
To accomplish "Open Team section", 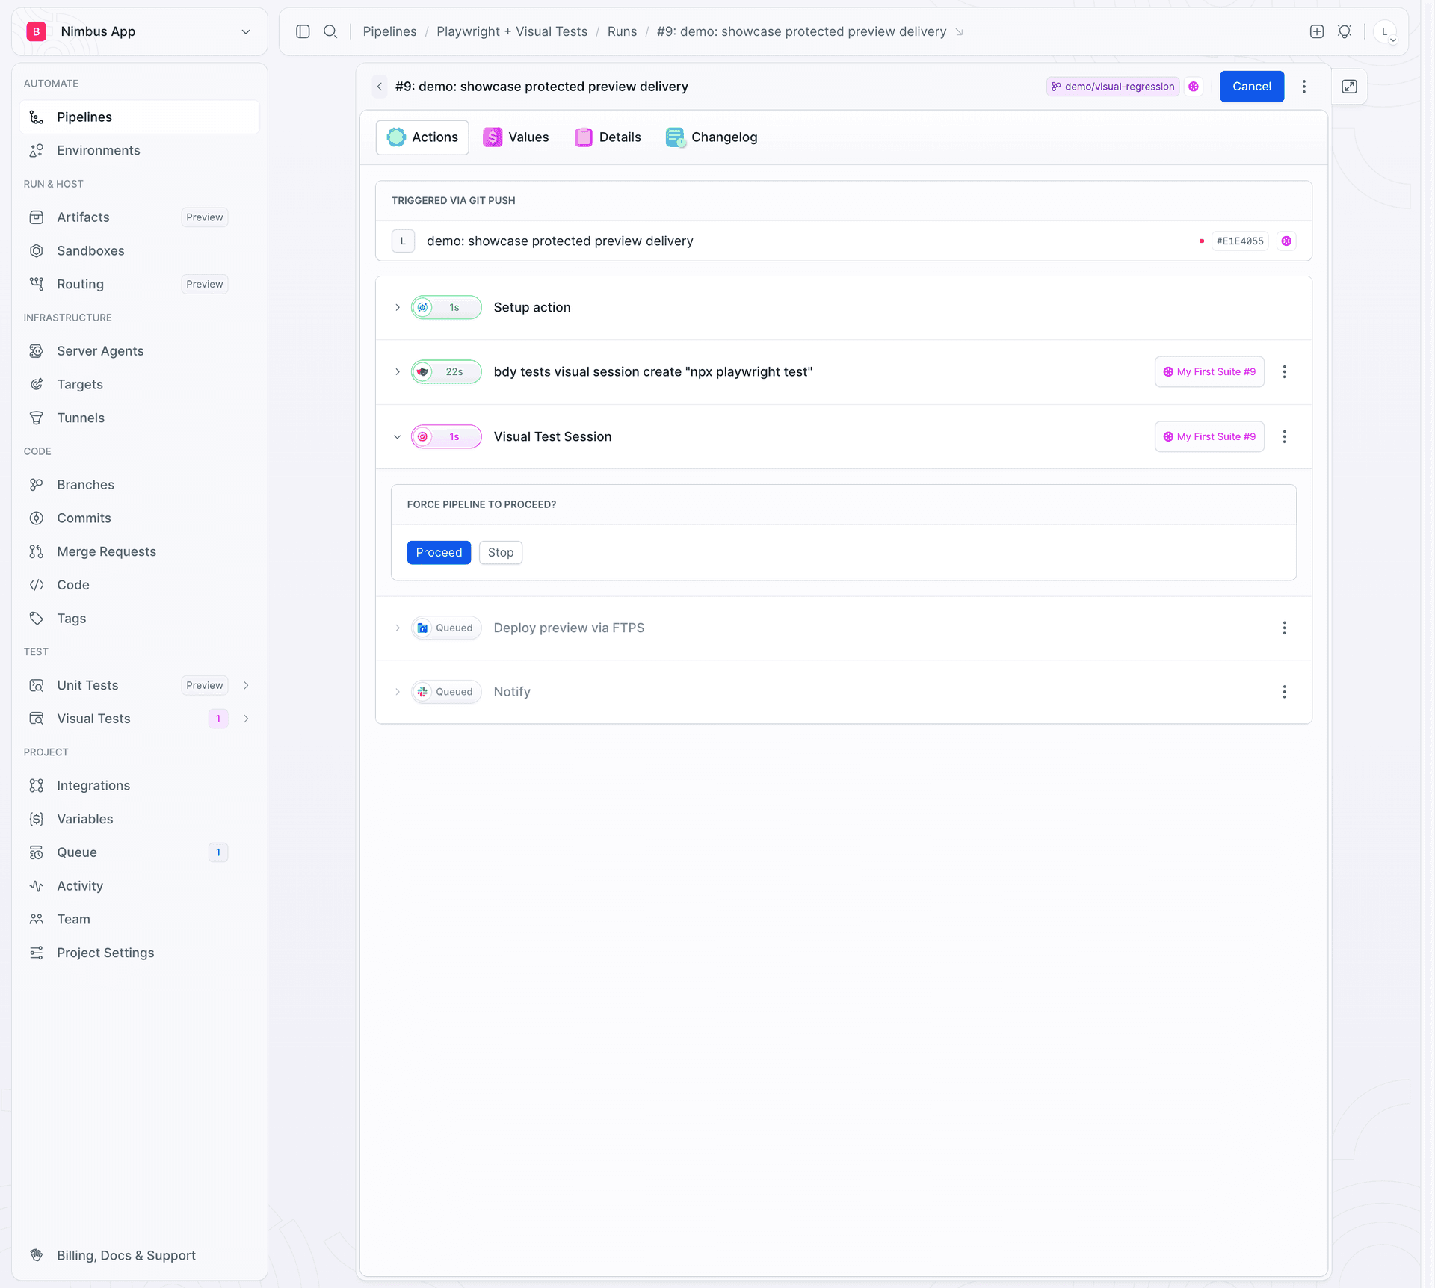I will pos(139,919).
